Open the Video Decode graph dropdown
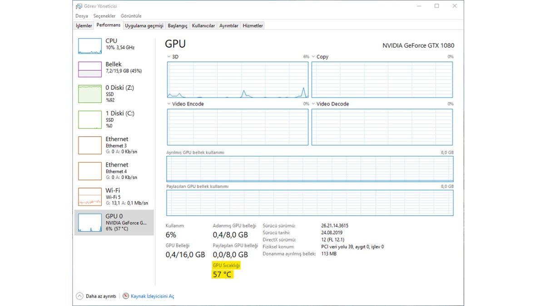545x306 pixels. point(314,104)
